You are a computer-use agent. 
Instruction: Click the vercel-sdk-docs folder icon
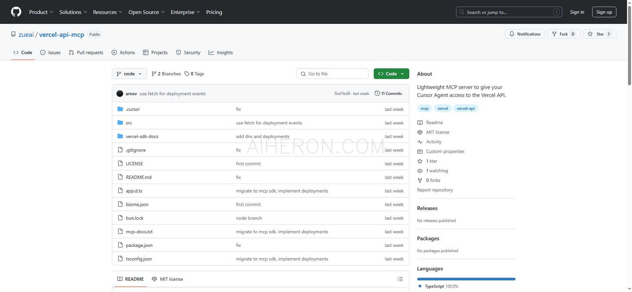pos(120,136)
